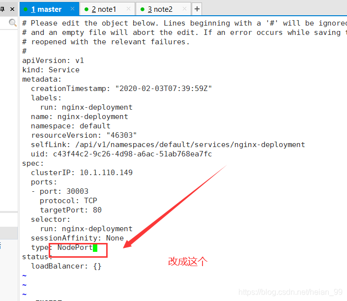Pin the side panel with the pin icon
The image size is (347, 301).
pos(2,9)
